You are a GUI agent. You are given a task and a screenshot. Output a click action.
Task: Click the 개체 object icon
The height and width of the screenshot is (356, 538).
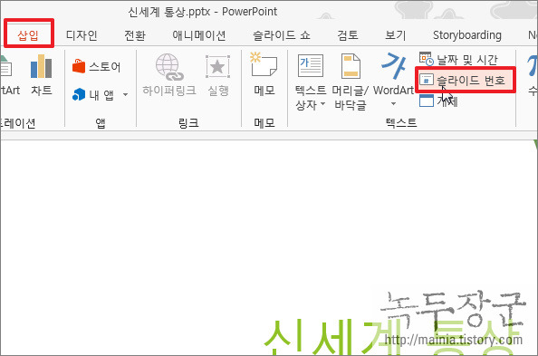click(427, 101)
